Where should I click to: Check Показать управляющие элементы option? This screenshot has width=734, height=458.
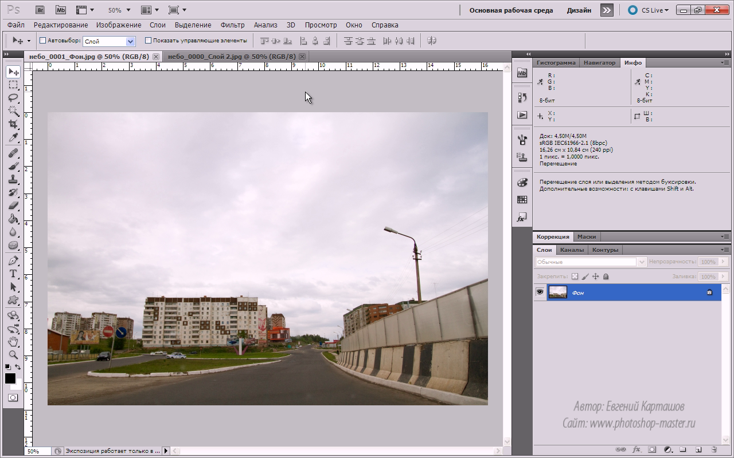[148, 41]
